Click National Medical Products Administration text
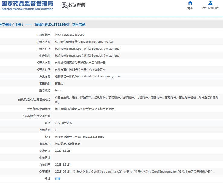 point(27,9)
